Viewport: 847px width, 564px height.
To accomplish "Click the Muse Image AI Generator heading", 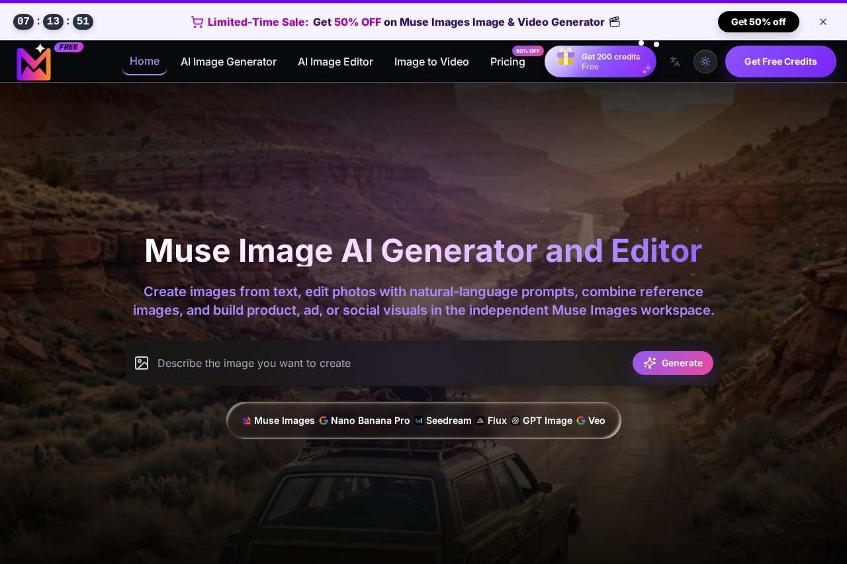I will [423, 251].
